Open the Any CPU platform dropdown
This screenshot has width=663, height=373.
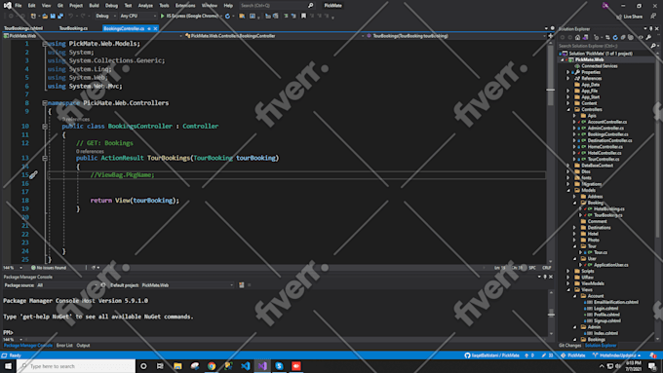coord(137,16)
